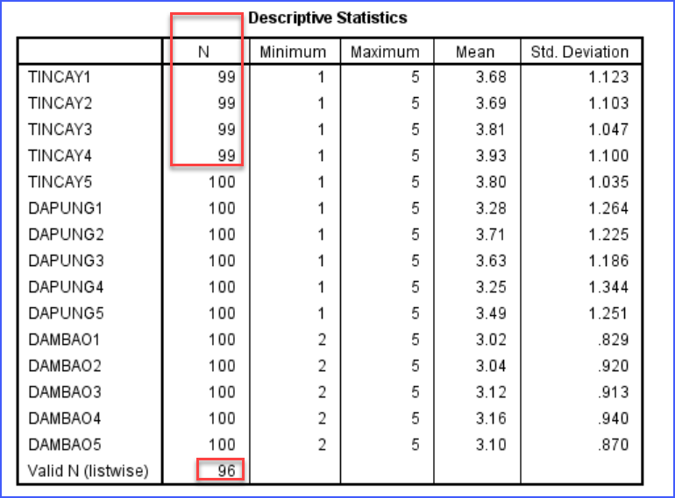The image size is (675, 498).
Task: Click the mean value 3.02 cell
Action: pyautogui.click(x=492, y=340)
